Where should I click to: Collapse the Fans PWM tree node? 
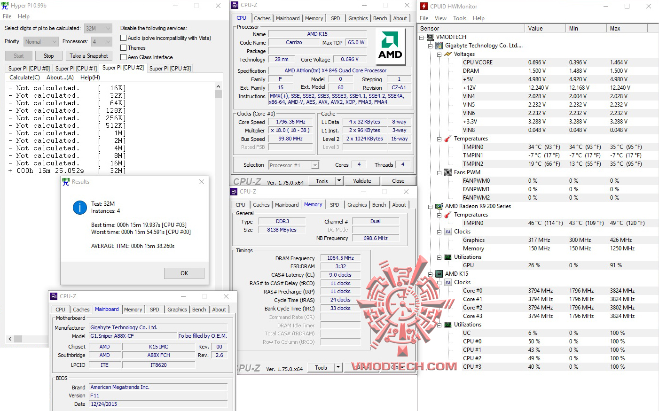(439, 172)
